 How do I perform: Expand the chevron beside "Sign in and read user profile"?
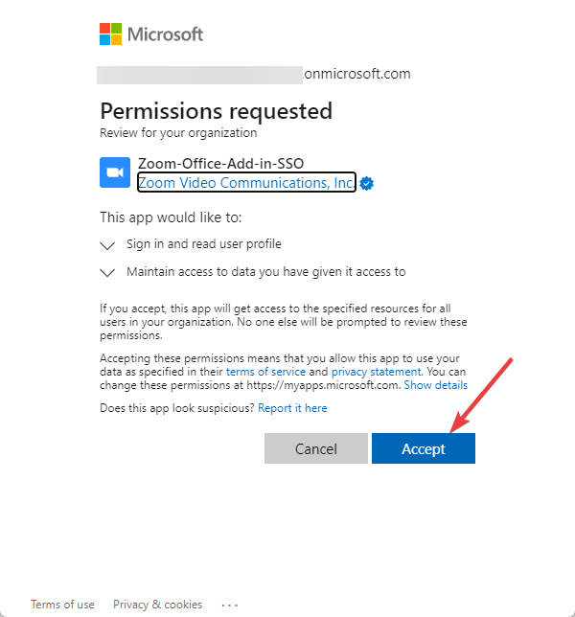(108, 245)
